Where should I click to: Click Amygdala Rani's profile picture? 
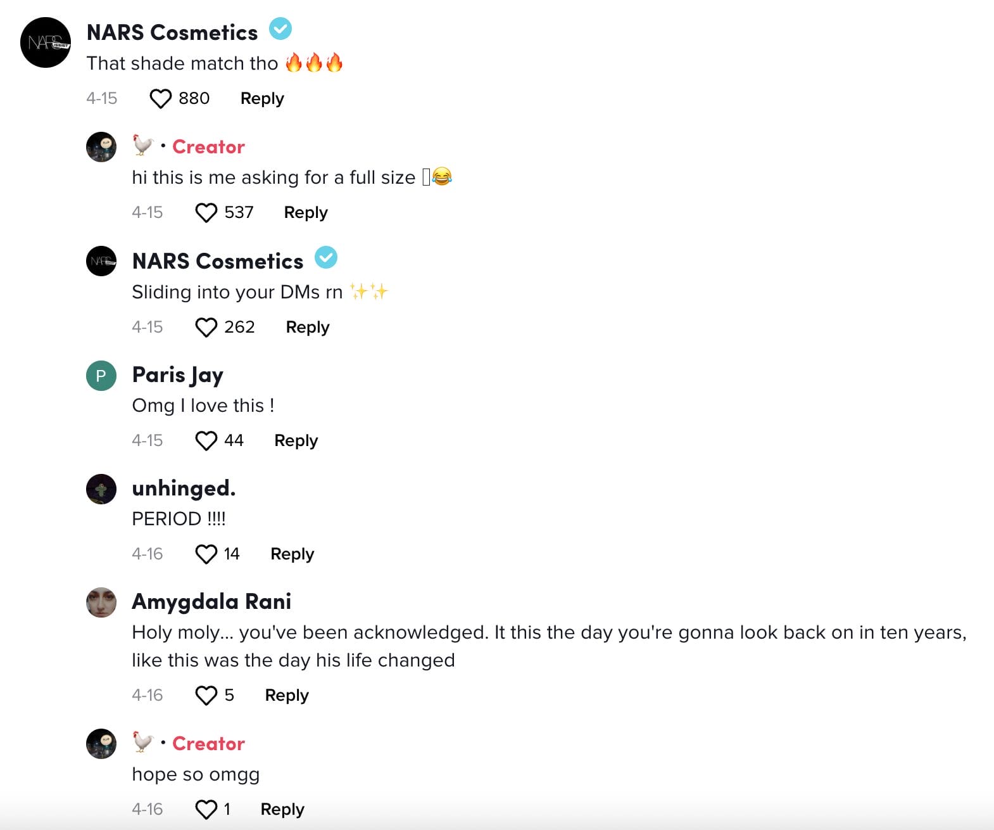pyautogui.click(x=101, y=603)
